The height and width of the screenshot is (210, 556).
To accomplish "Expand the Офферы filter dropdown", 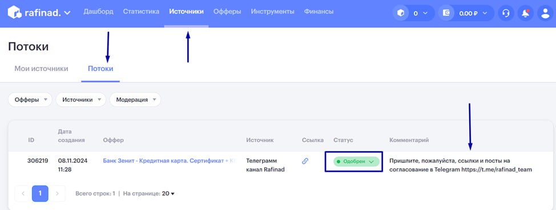I will [x=30, y=100].
